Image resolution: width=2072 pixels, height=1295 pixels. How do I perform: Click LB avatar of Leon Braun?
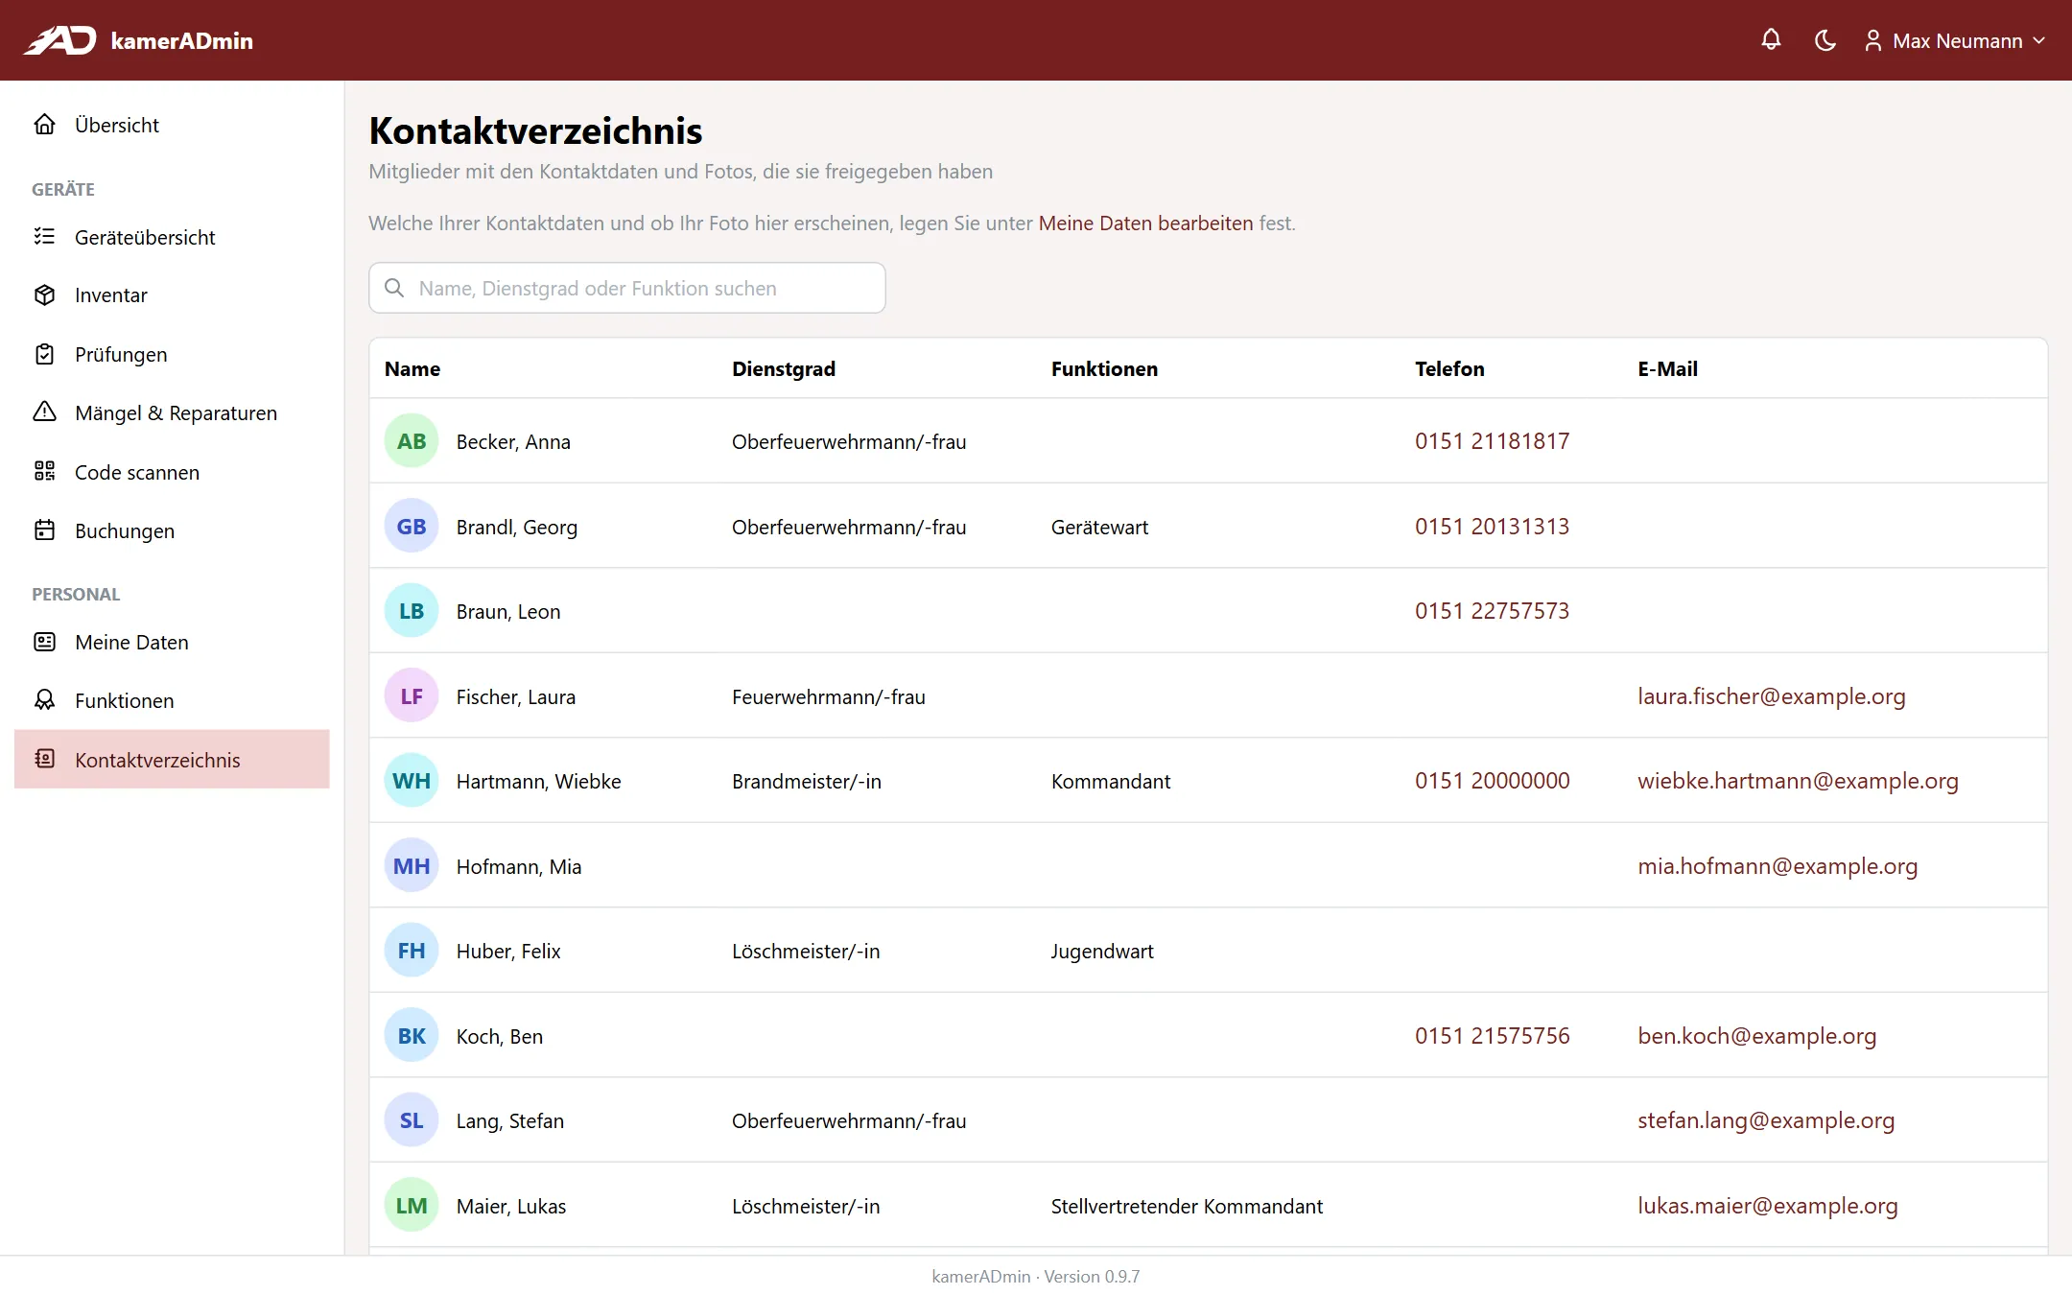coord(412,611)
